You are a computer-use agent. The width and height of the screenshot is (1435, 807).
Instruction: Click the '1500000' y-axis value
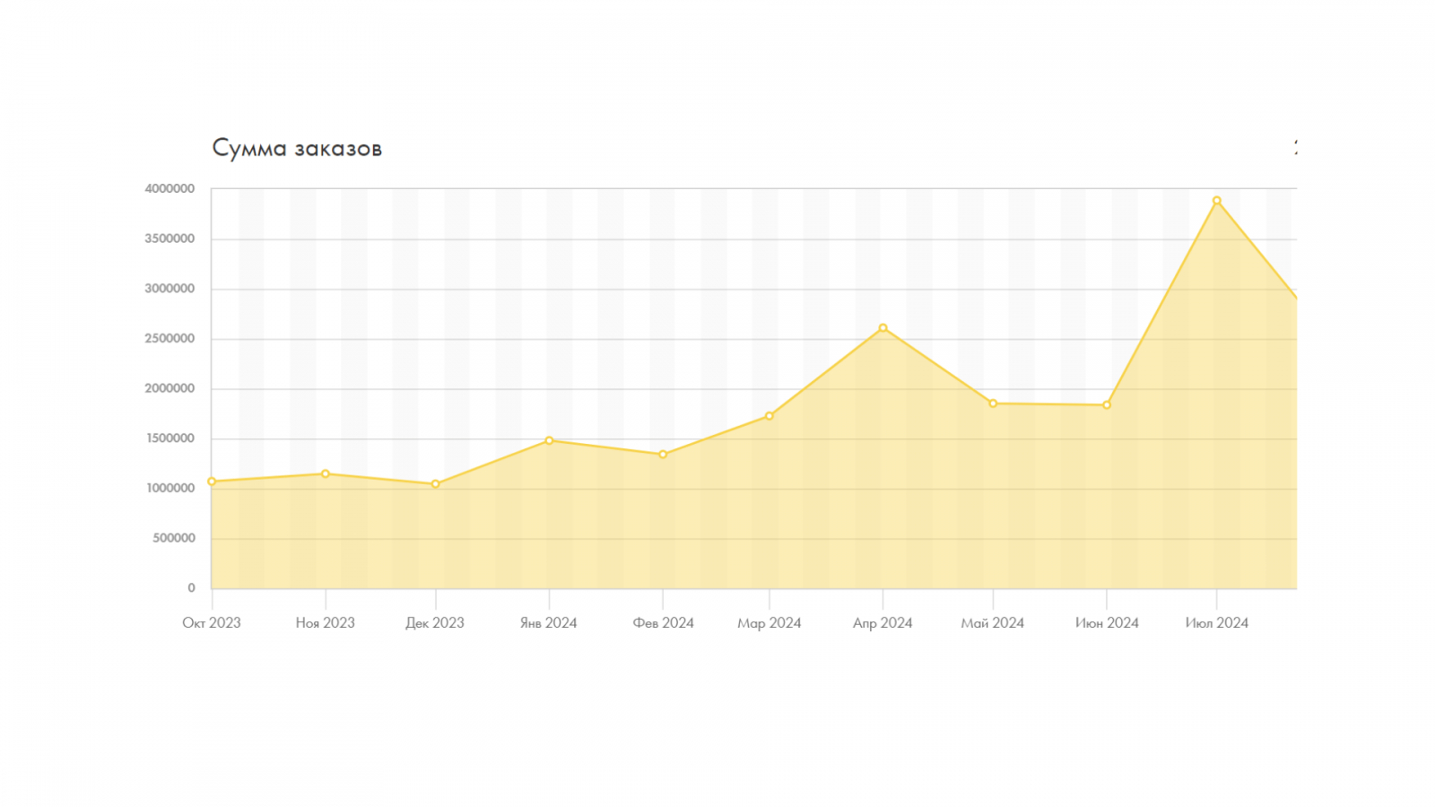click(170, 438)
